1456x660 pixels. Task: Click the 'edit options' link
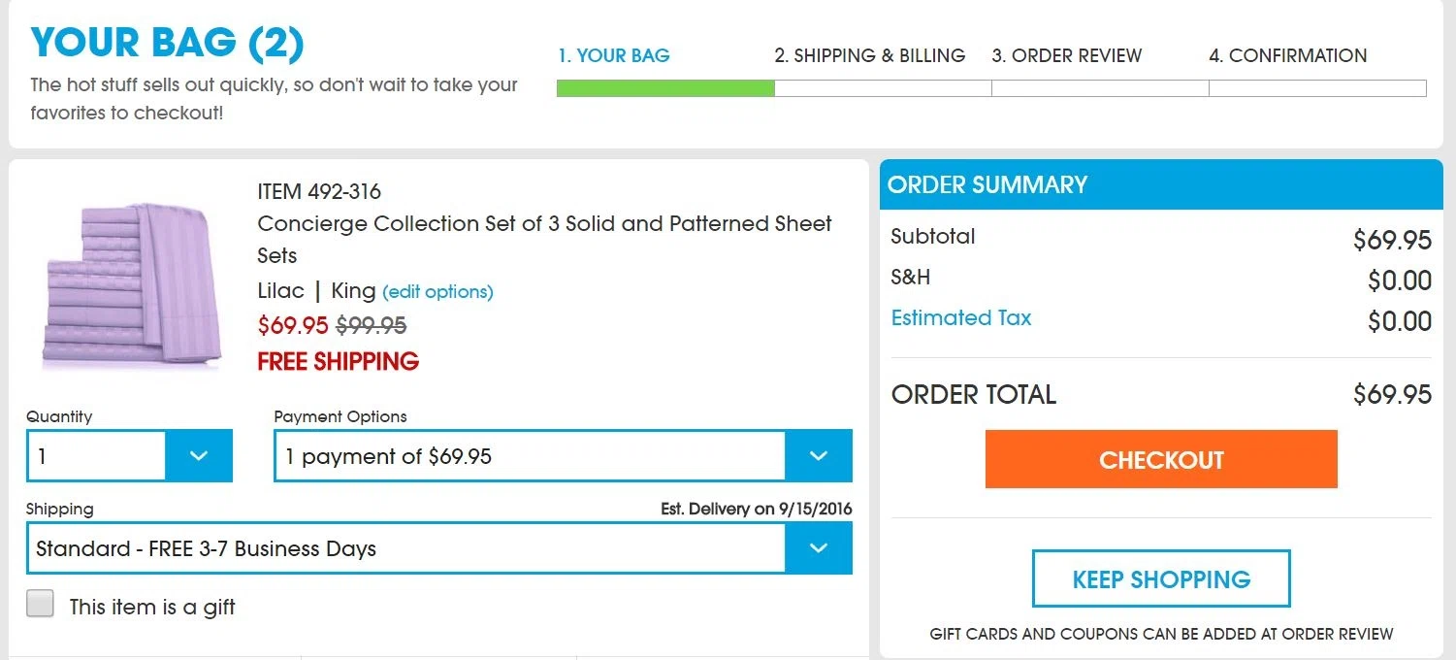[x=437, y=291]
